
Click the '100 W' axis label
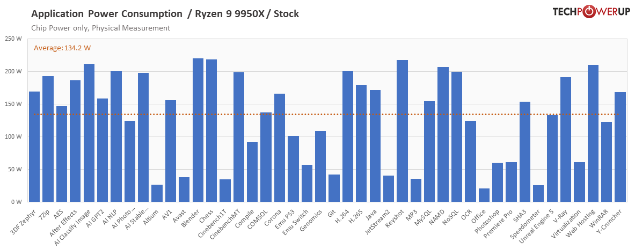14,137
